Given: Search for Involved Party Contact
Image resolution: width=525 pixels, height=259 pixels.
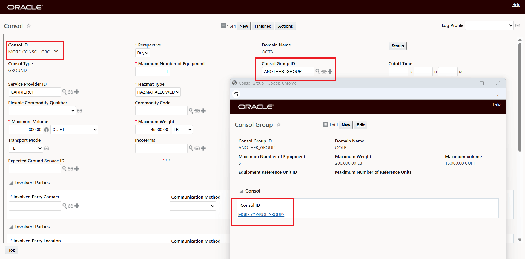Looking at the screenshot, I should (65, 206).
